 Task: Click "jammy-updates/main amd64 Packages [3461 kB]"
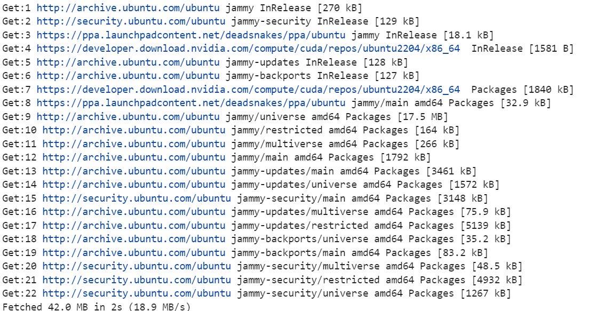point(354,171)
